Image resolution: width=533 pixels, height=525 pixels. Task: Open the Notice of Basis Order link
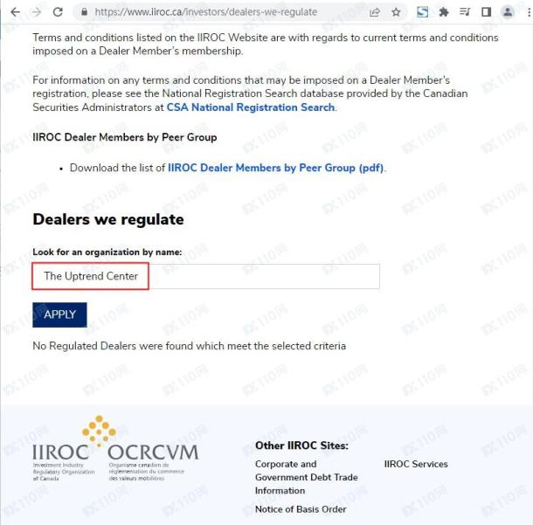[x=301, y=509]
